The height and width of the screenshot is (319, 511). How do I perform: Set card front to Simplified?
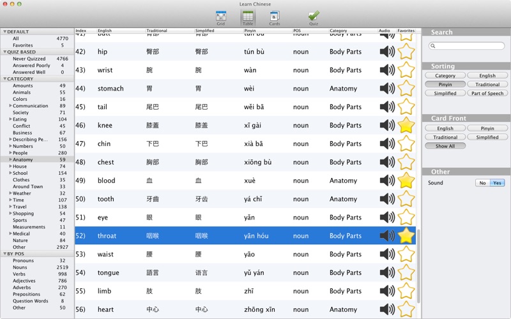coord(487,137)
